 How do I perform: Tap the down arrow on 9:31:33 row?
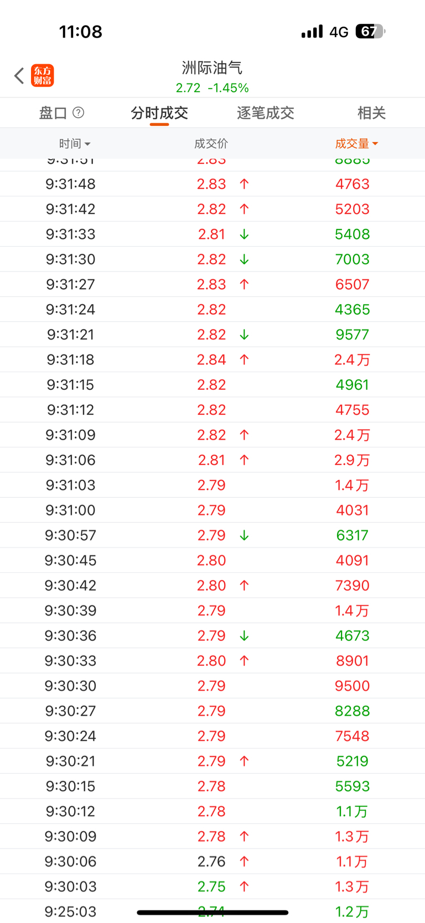(244, 234)
